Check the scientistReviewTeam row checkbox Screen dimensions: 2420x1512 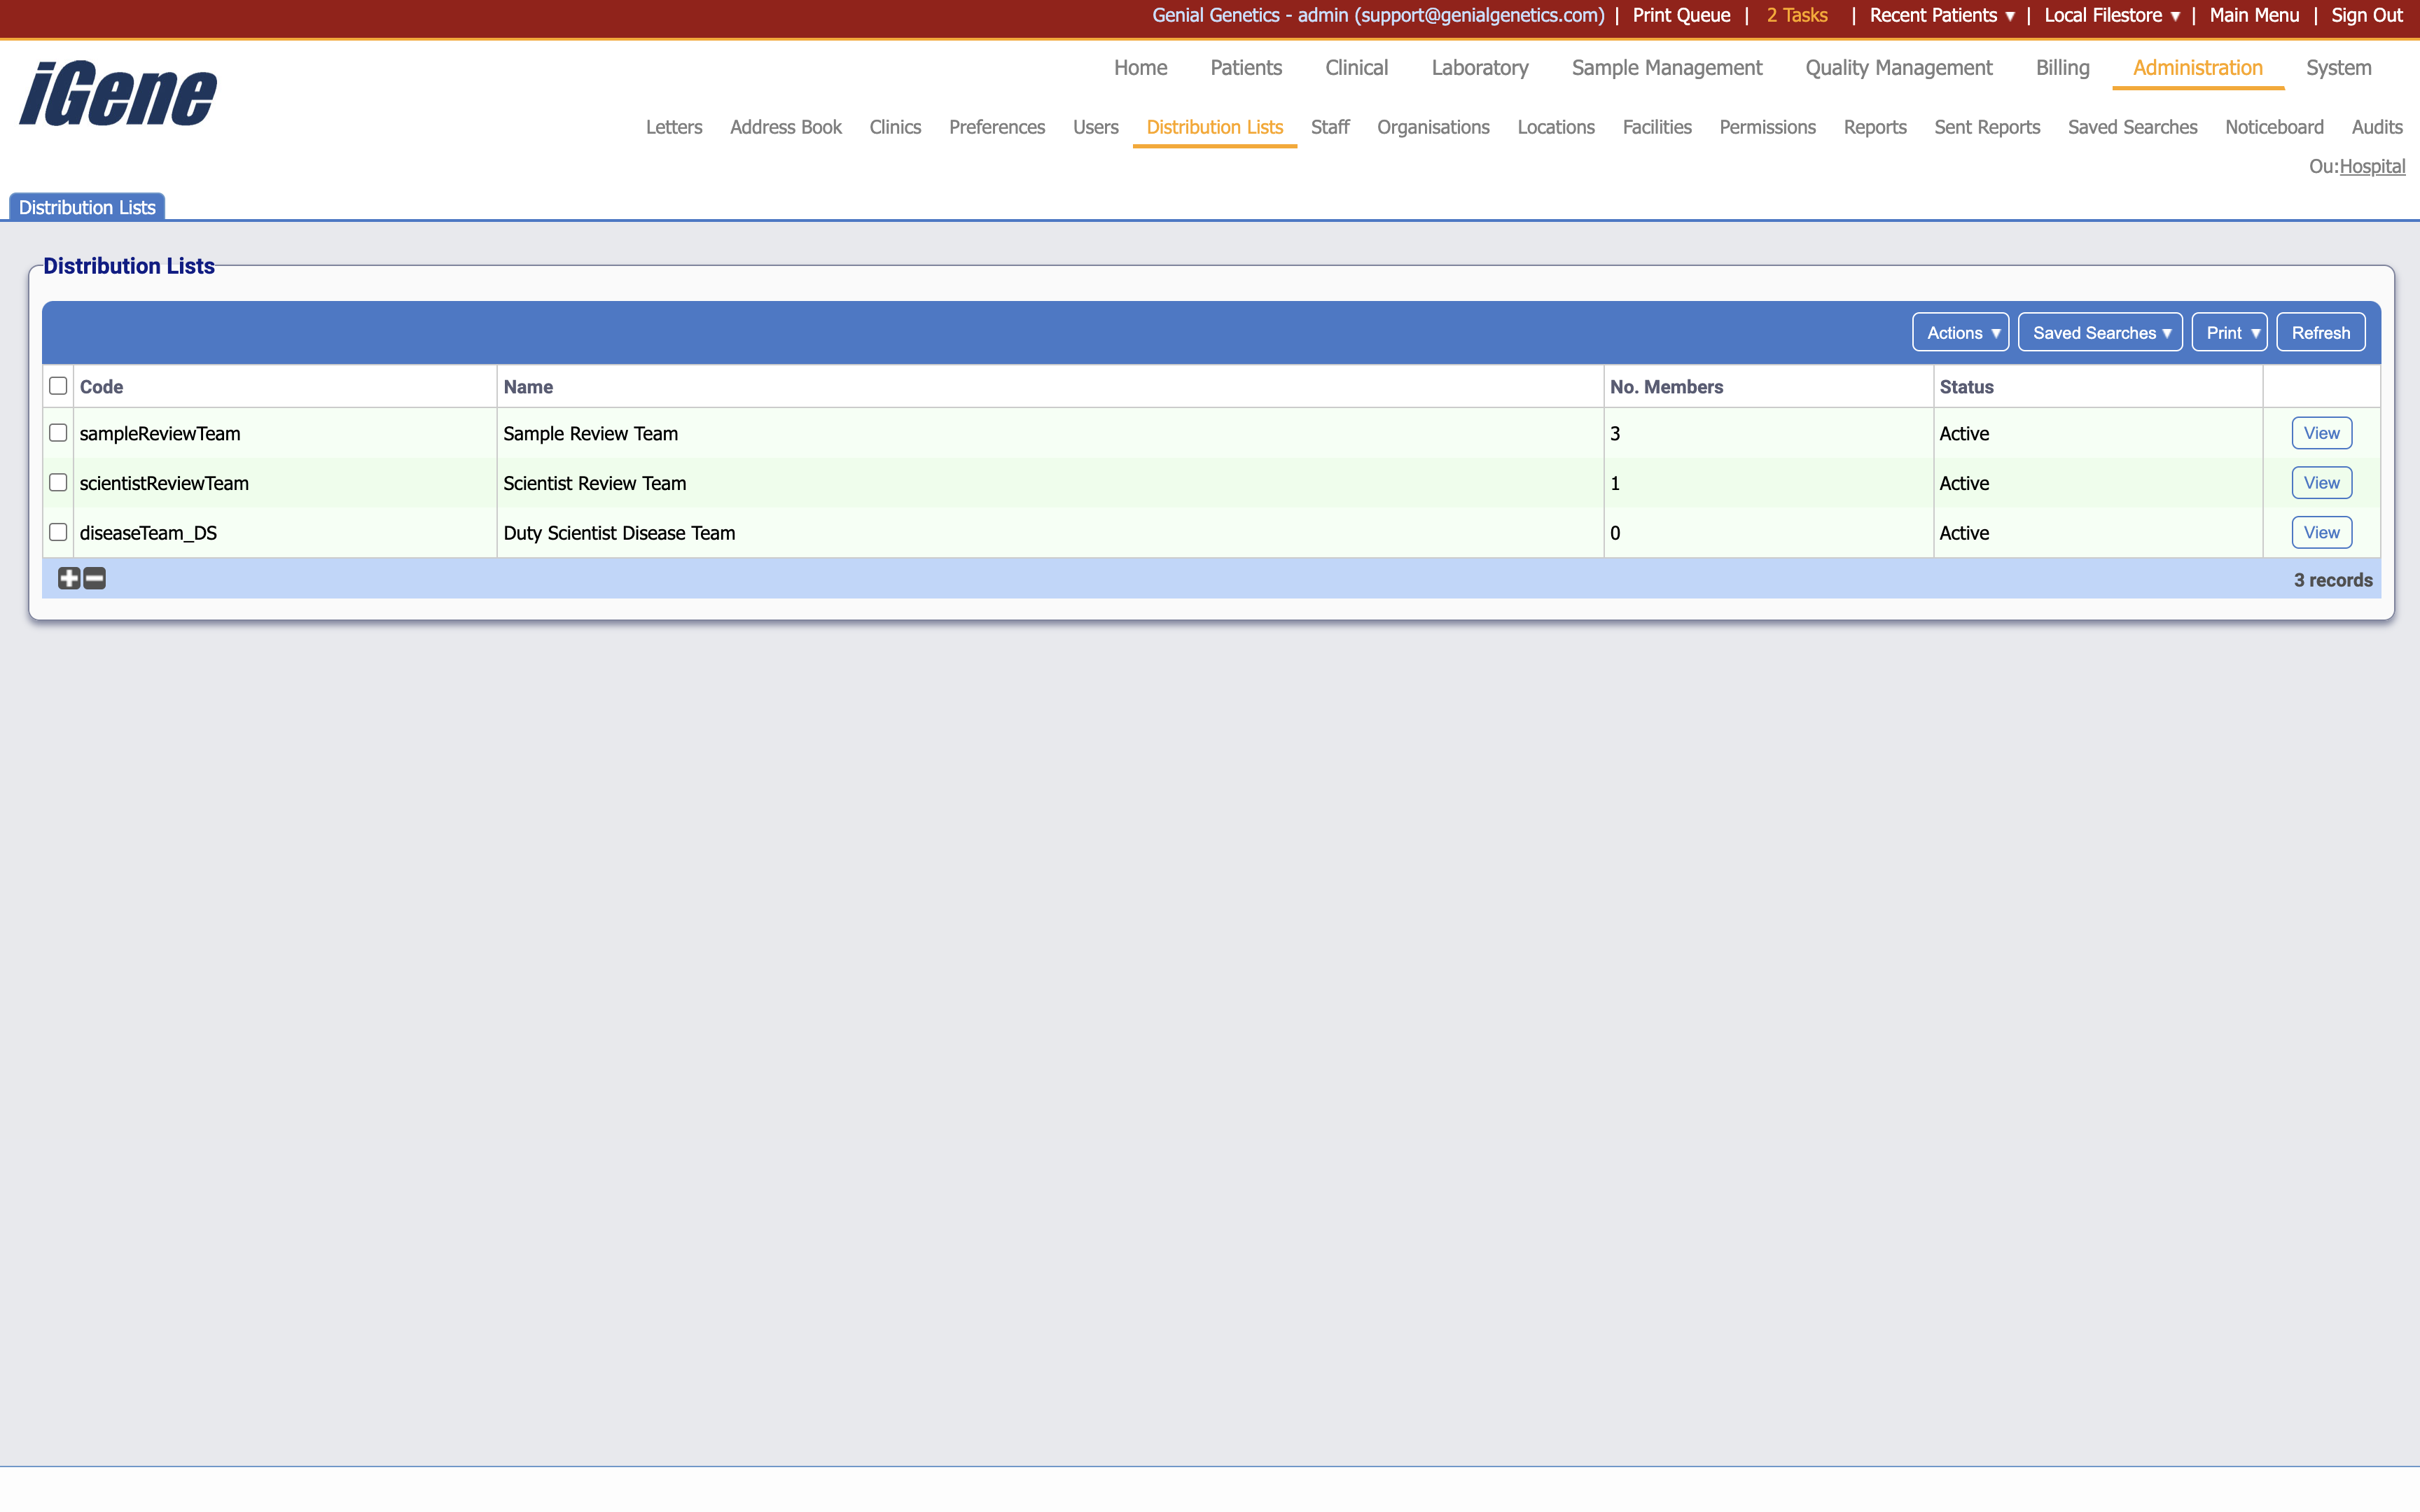[58, 482]
